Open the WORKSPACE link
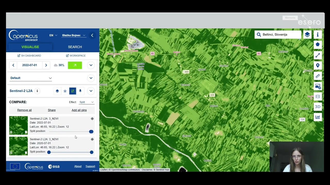Screen dimensions: 330x185 [76, 56]
